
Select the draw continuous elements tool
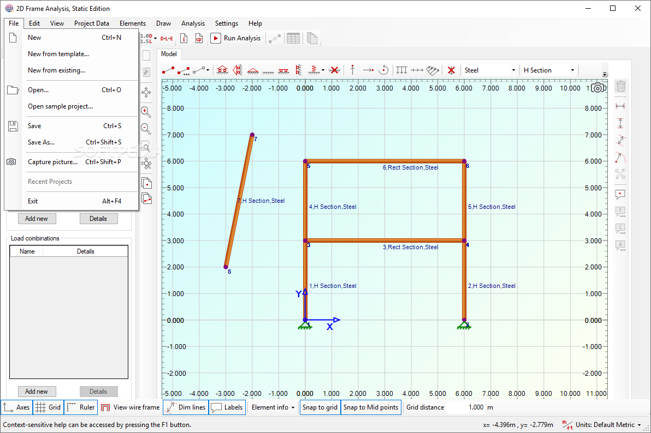(x=184, y=70)
